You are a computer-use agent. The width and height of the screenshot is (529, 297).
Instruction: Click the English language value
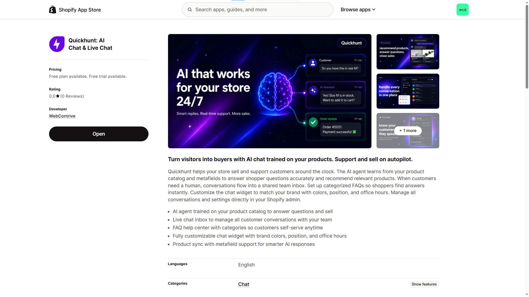[x=246, y=265]
